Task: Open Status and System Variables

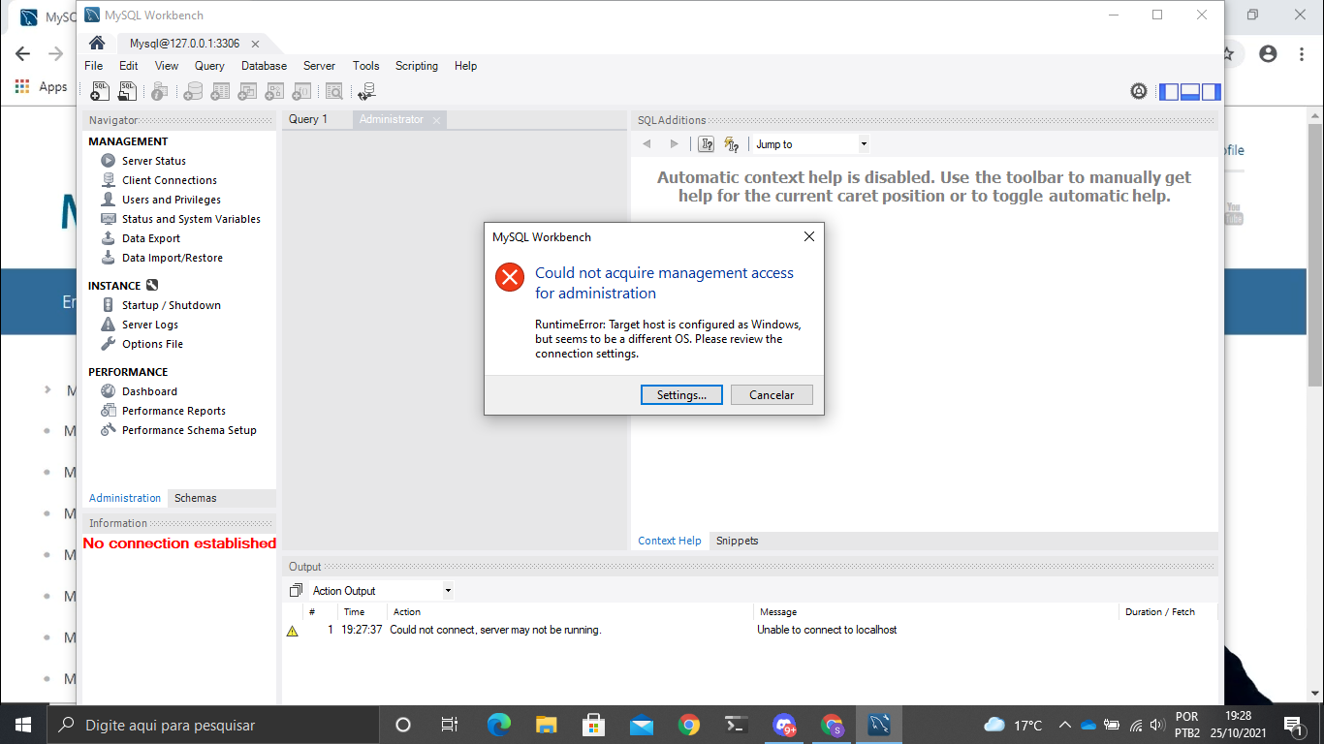Action: pos(191,219)
